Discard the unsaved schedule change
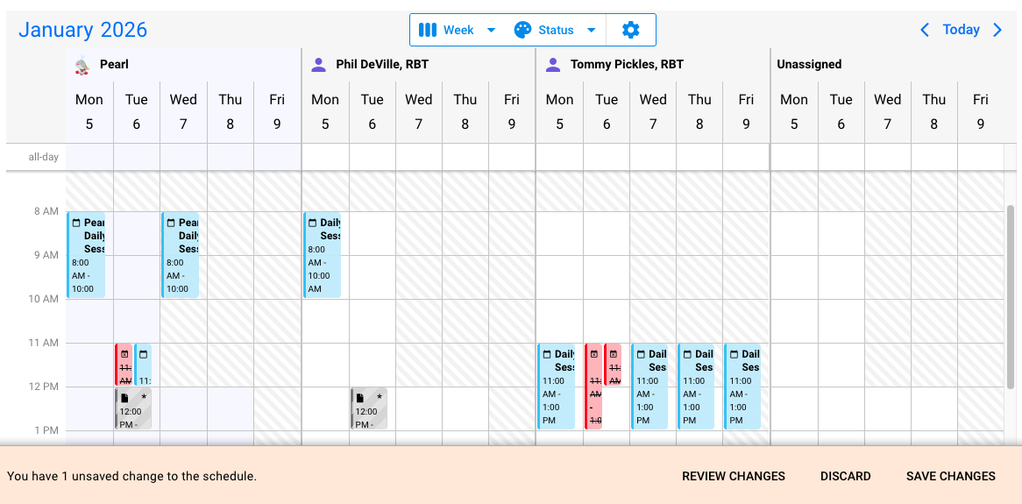Screen dimensions: 1022x504 pyautogui.click(x=845, y=476)
